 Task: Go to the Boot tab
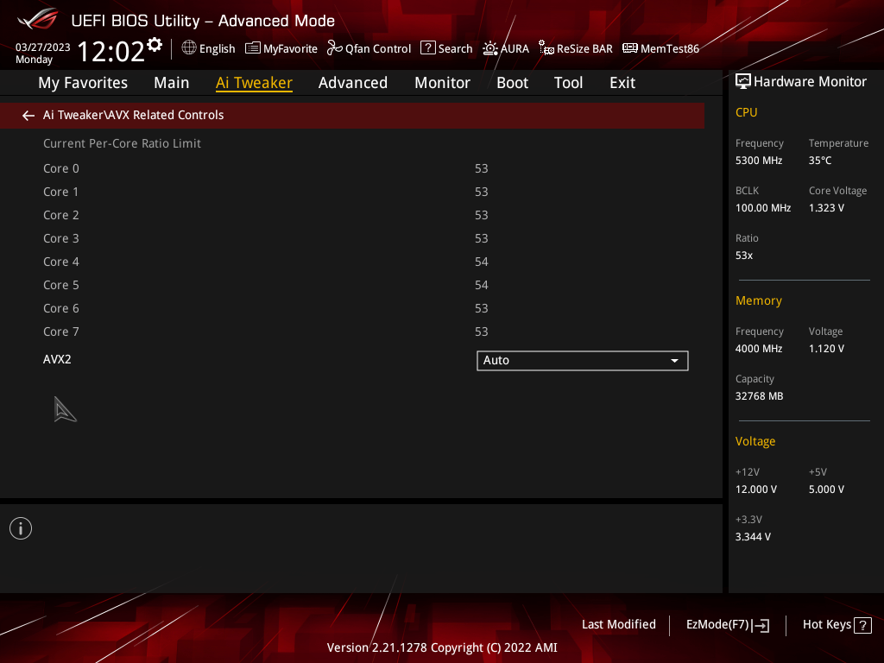[513, 83]
